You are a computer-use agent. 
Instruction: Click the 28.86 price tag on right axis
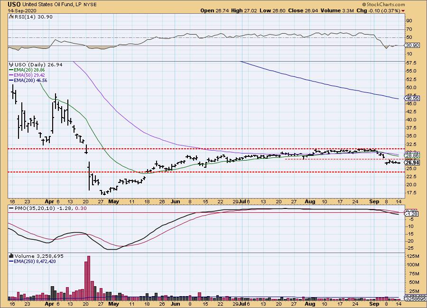click(x=412, y=155)
